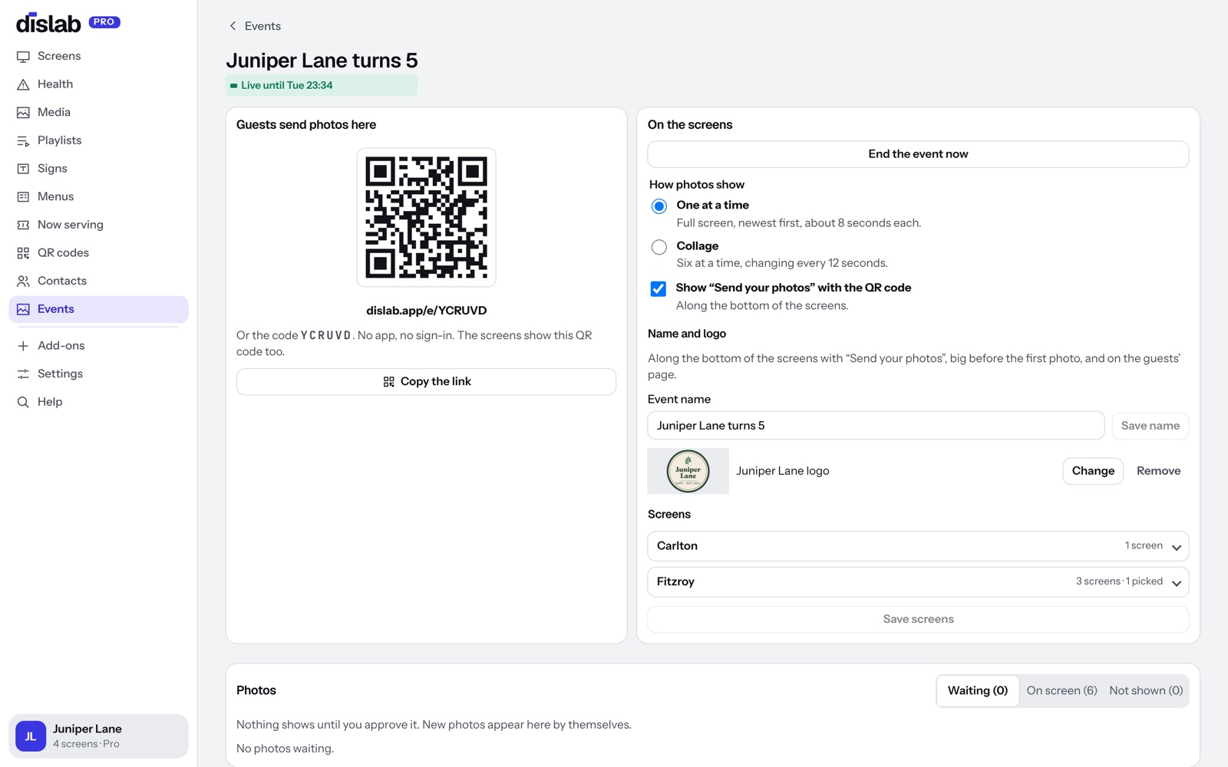
Task: Select the Collage radio button
Action: [x=659, y=247]
